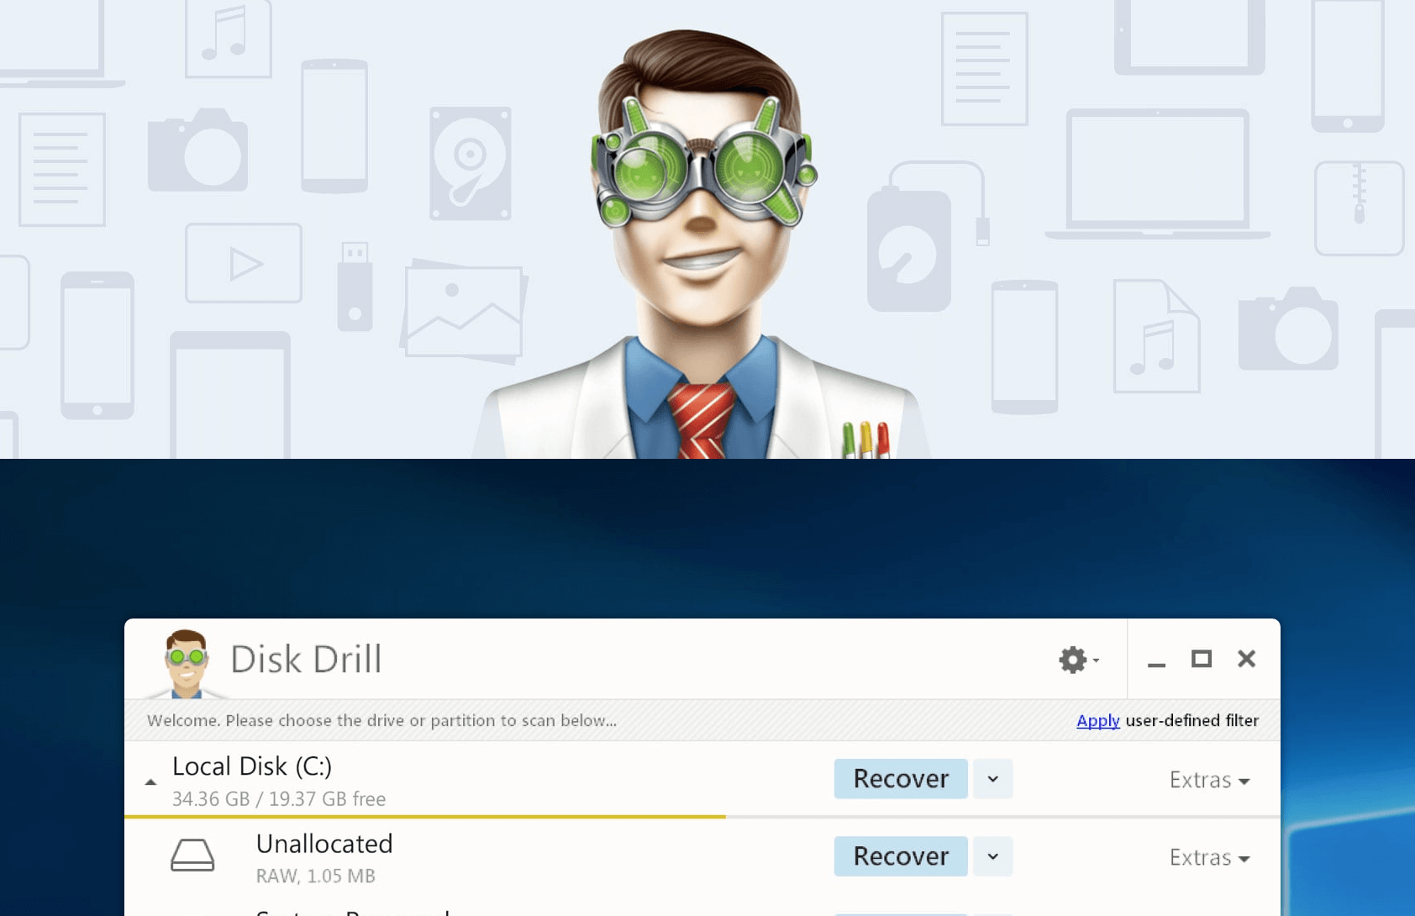This screenshot has width=1415, height=916.
Task: Click the zip archive icon in banner
Action: click(1359, 208)
